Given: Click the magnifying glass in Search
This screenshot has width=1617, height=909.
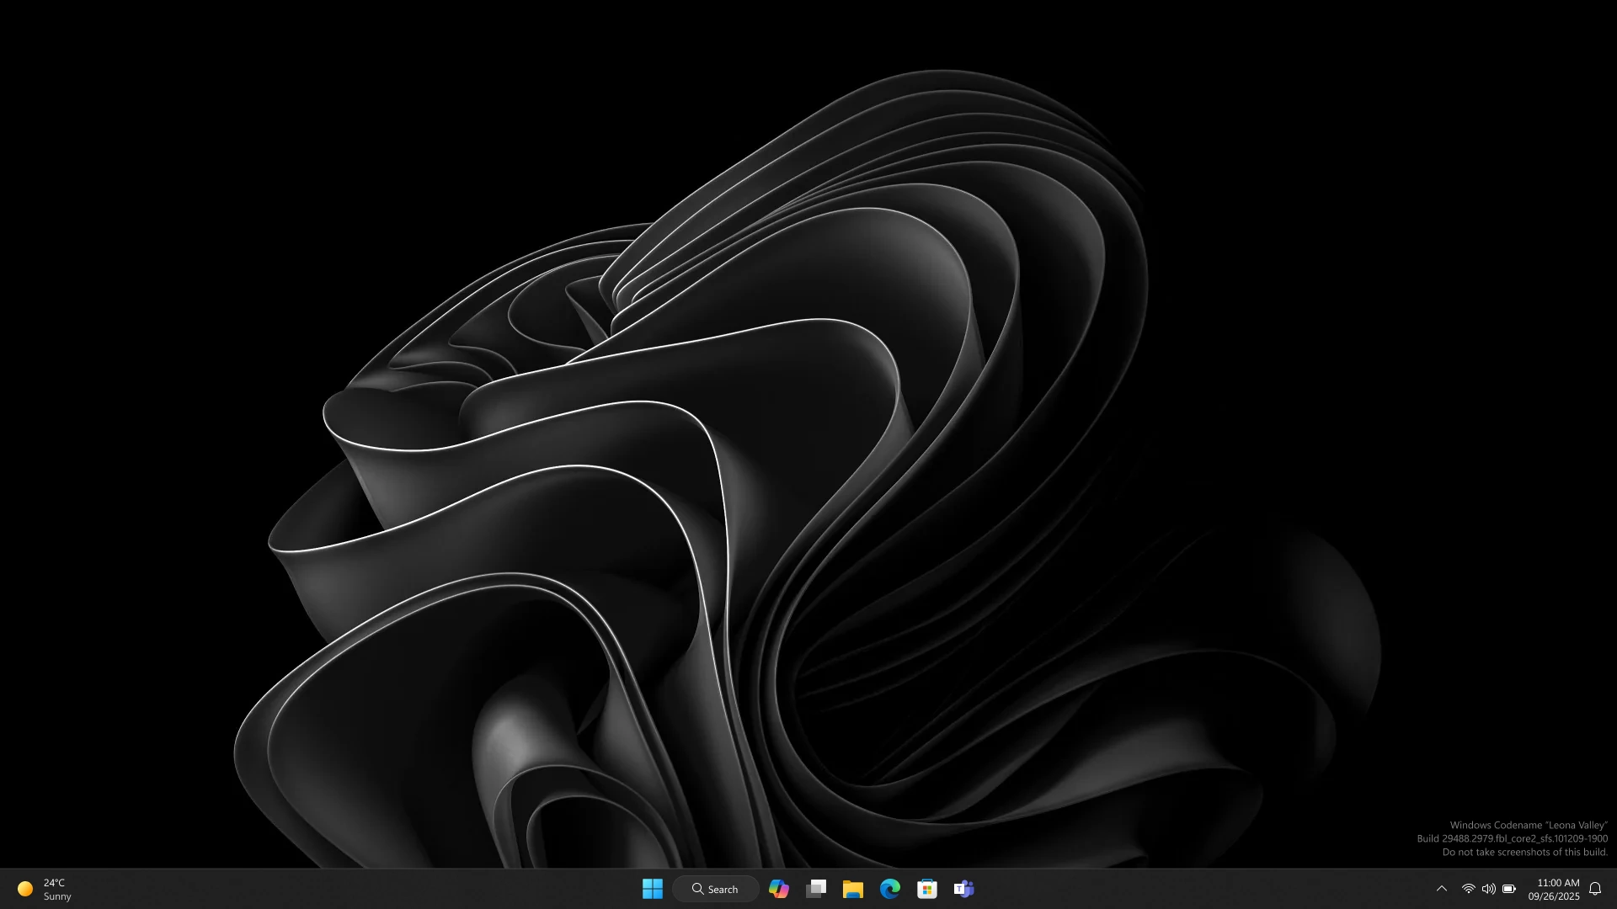Looking at the screenshot, I should (697, 889).
